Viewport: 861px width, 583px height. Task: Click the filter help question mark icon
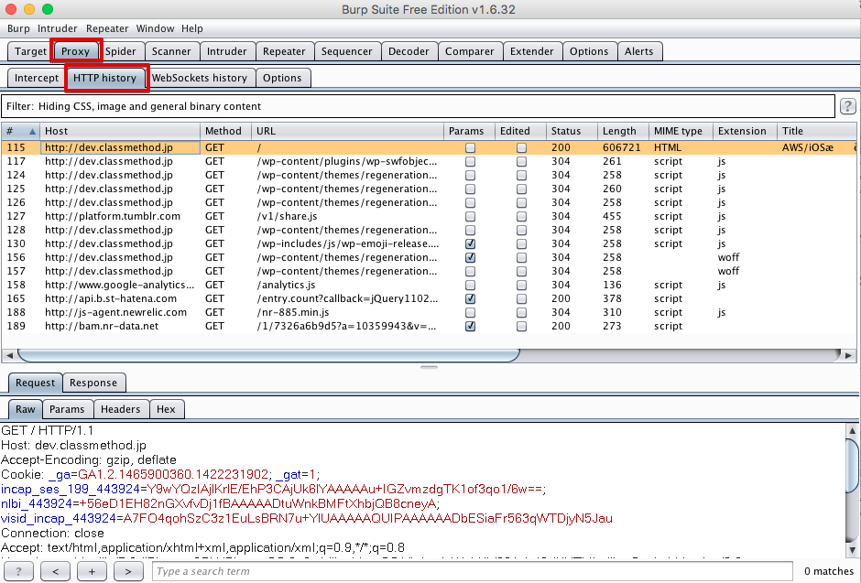pyautogui.click(x=848, y=106)
